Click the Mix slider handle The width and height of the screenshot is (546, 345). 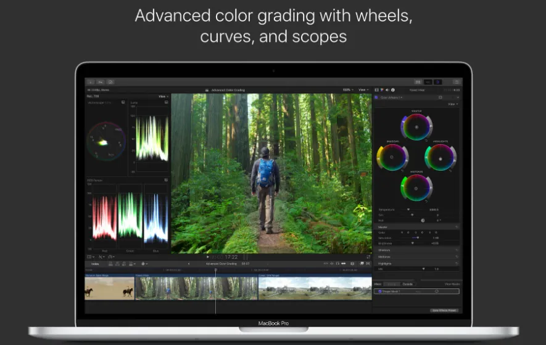423,269
